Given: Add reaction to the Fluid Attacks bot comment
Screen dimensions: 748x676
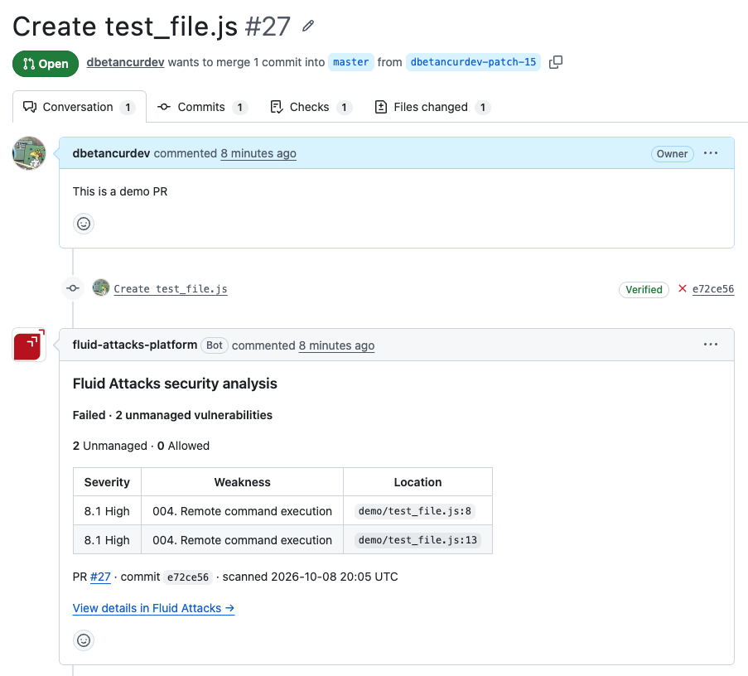Looking at the screenshot, I should pos(84,640).
